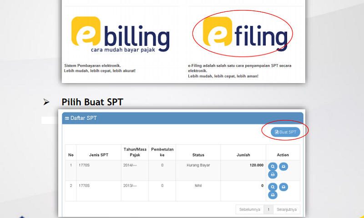
Task: Click the Status column header
Action: click(198, 155)
